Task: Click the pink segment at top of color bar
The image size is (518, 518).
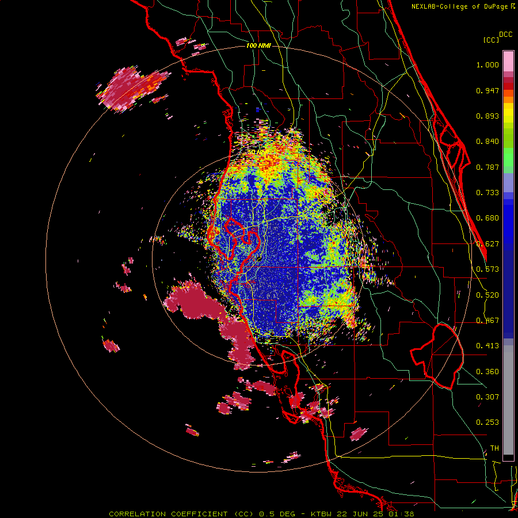Action: coord(508,62)
